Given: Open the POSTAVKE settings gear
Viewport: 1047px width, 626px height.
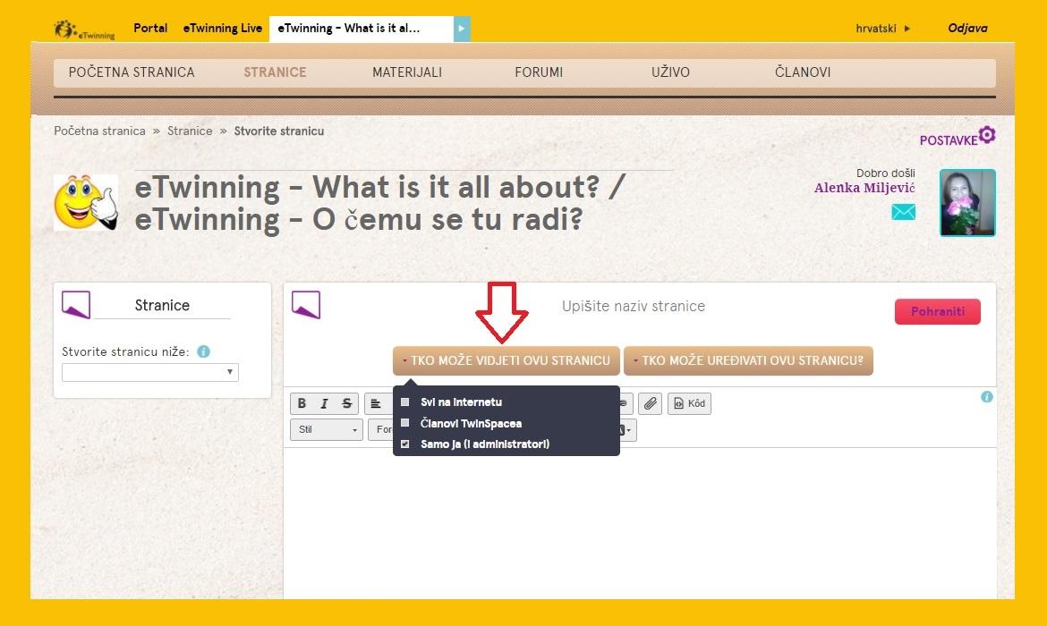Looking at the screenshot, I should 987,135.
